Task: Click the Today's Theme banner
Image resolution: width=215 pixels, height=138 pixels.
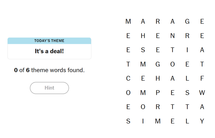Action: tap(49, 41)
